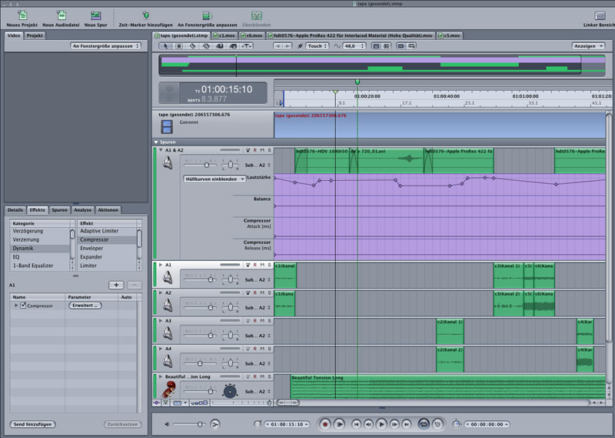Screen dimensions: 615x438
Task: Add a new track with Neue Spur
Action: coord(95,15)
